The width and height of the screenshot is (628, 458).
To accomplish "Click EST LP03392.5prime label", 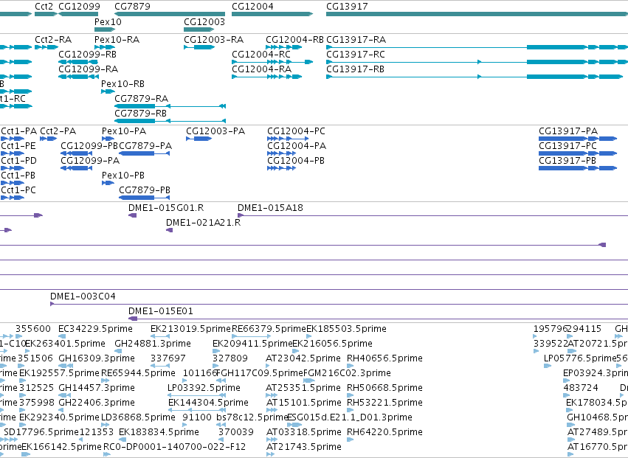I will pyautogui.click(x=204, y=389).
